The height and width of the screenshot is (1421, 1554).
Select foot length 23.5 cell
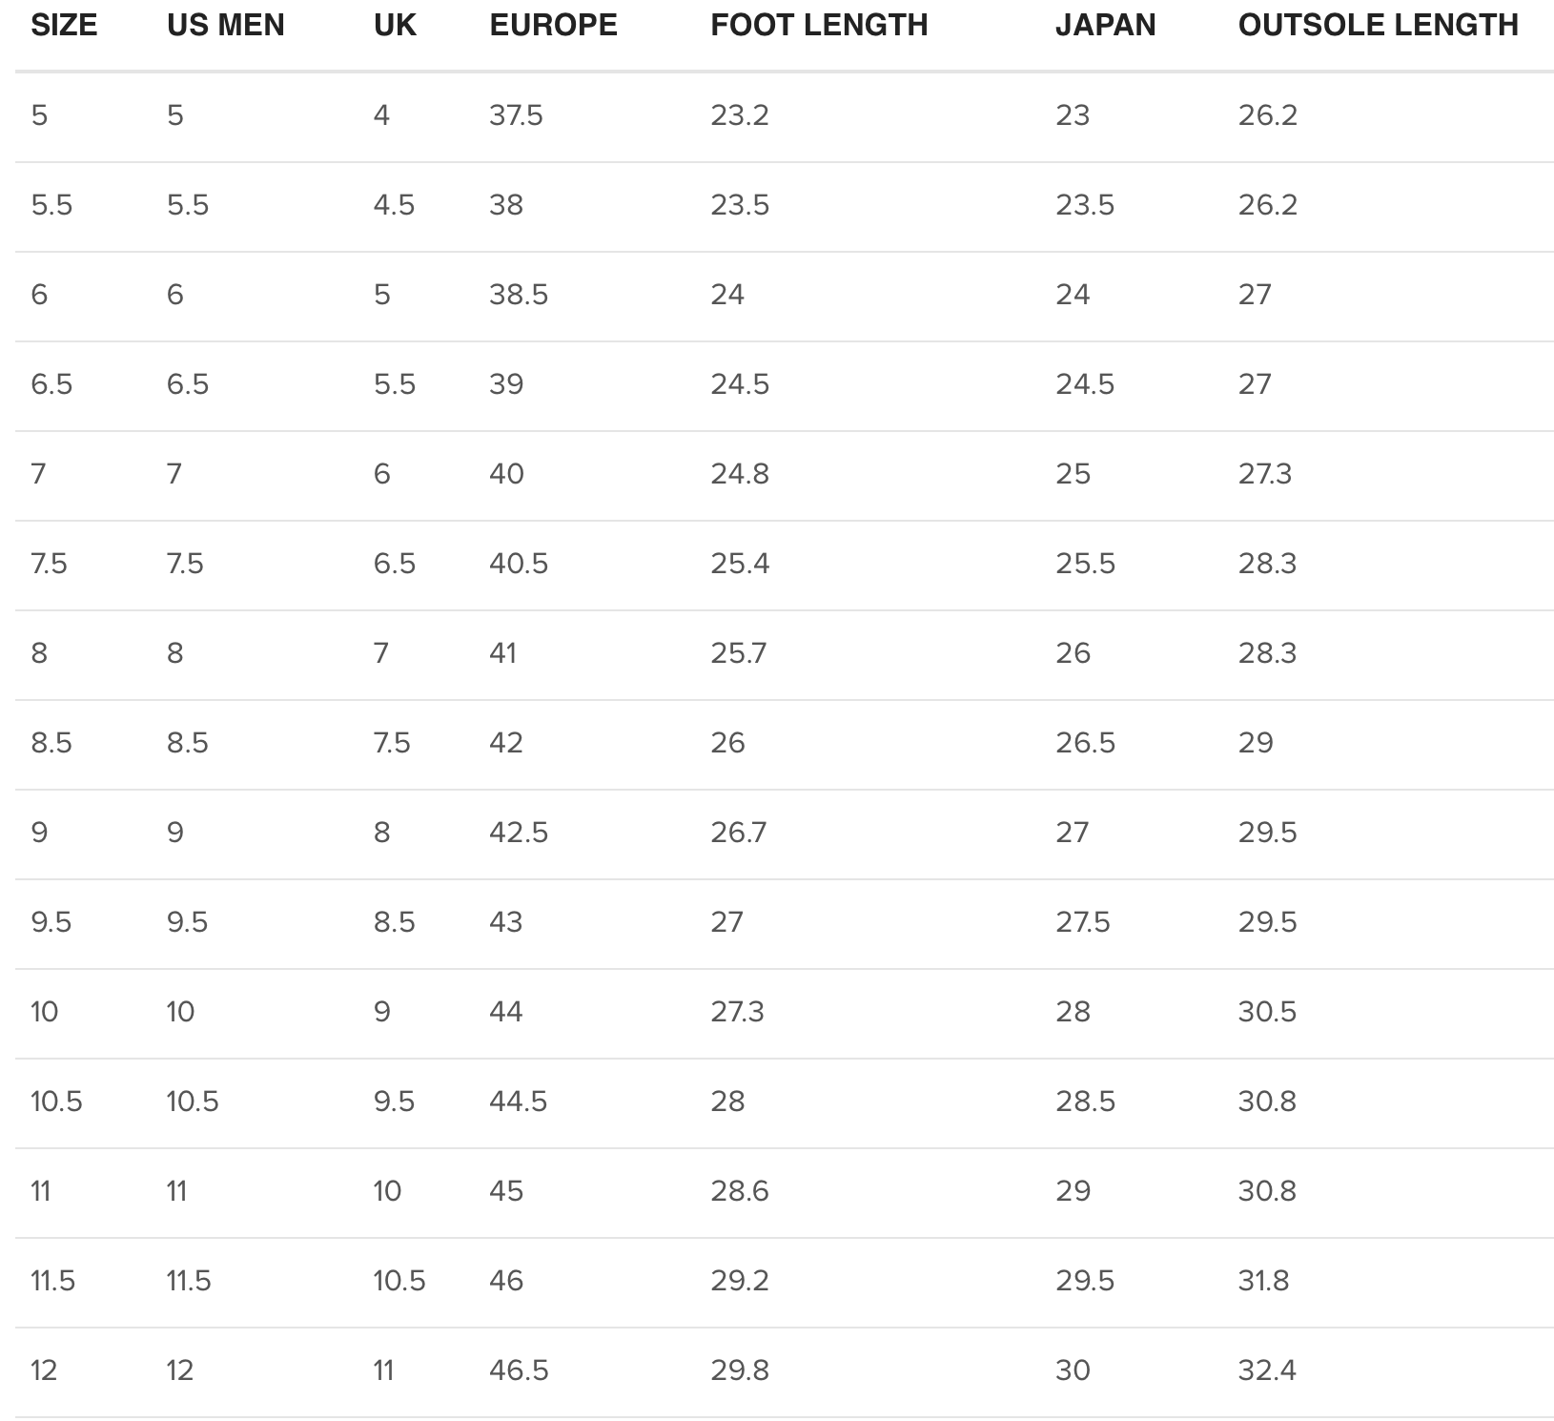[739, 205]
